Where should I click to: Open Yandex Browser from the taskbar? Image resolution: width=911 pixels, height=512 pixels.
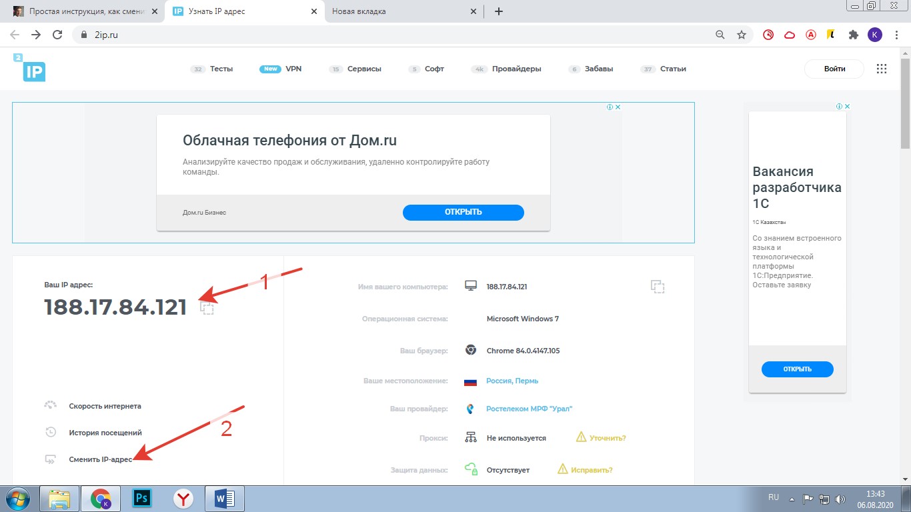point(183,498)
